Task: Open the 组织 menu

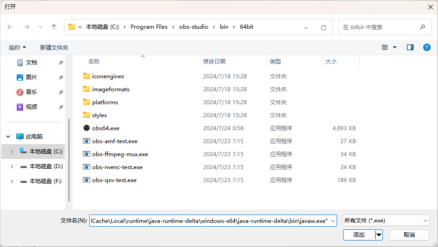Action: pyautogui.click(x=18, y=48)
